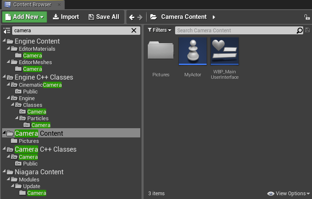Select the Particles folder label
The height and width of the screenshot is (199, 312).
(x=38, y=119)
